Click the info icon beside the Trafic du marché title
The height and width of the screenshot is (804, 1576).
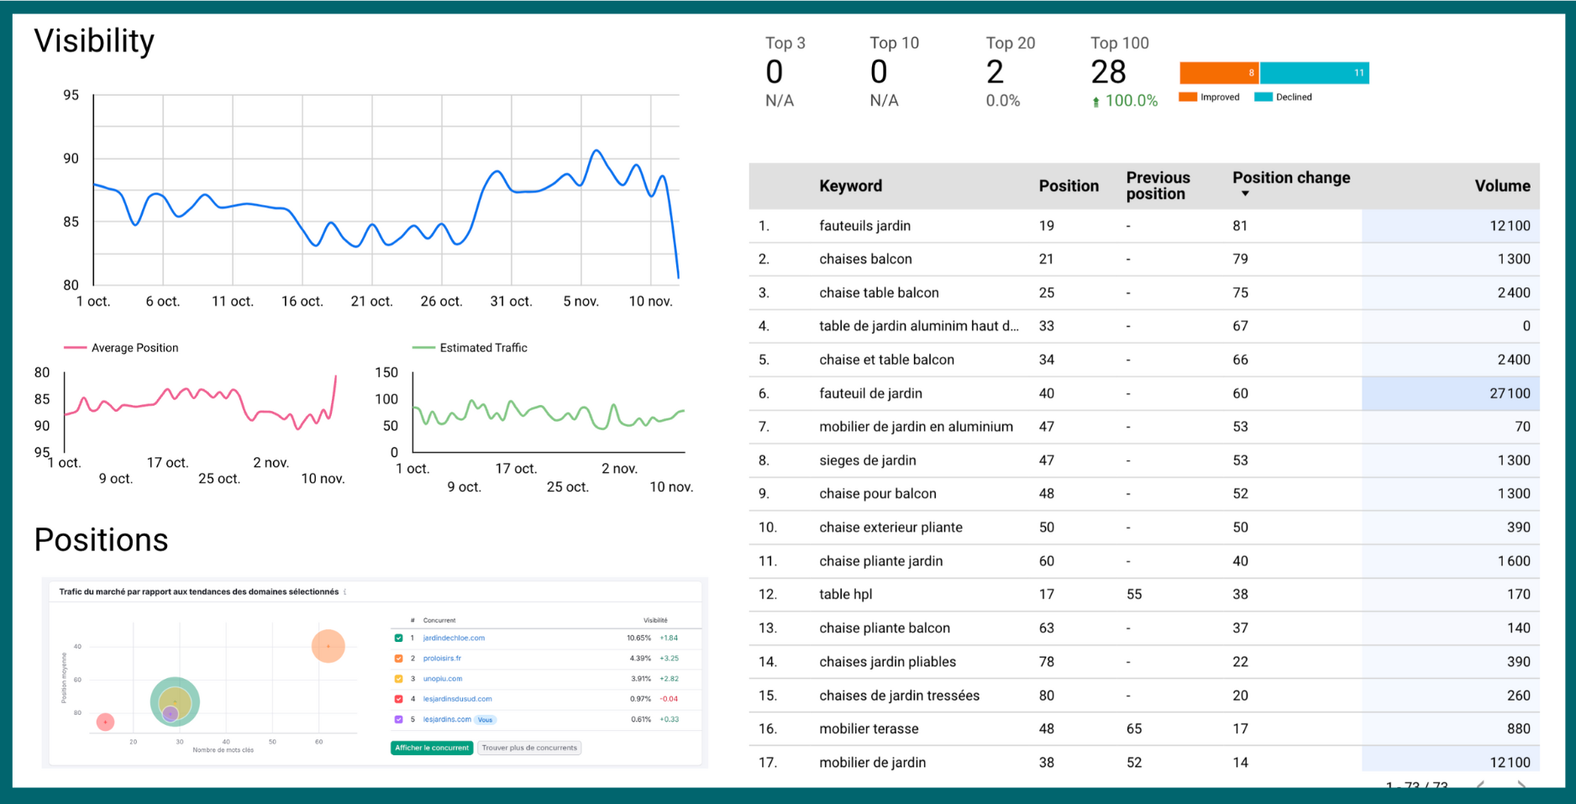(x=345, y=592)
